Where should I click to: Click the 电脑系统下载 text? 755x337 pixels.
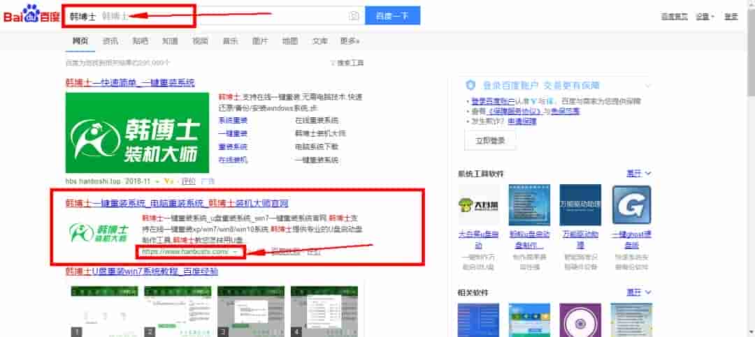click(317, 147)
